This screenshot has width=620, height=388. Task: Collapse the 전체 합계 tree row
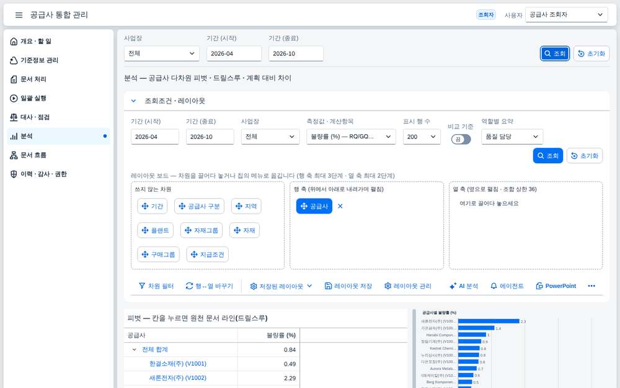(x=134, y=350)
